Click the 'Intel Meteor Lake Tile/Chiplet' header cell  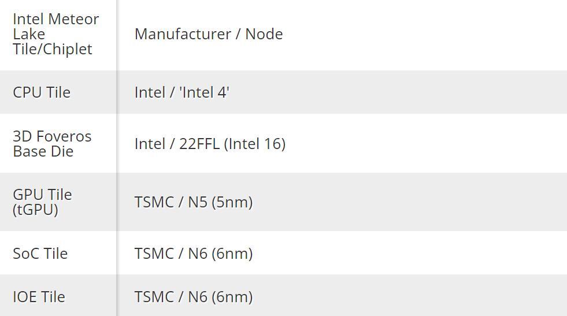pos(56,34)
